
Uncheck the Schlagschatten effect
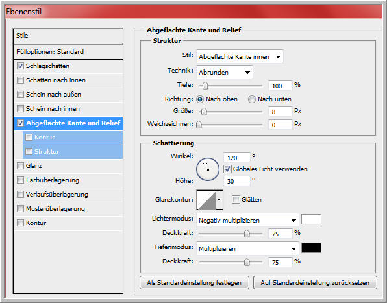[x=20, y=66]
